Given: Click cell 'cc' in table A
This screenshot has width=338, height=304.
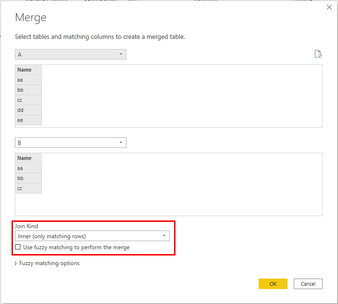Looking at the screenshot, I should click(x=28, y=100).
